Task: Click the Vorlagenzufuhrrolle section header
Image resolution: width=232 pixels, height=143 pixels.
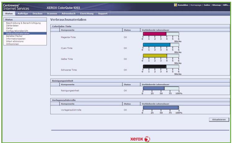Action: [x=140, y=100]
